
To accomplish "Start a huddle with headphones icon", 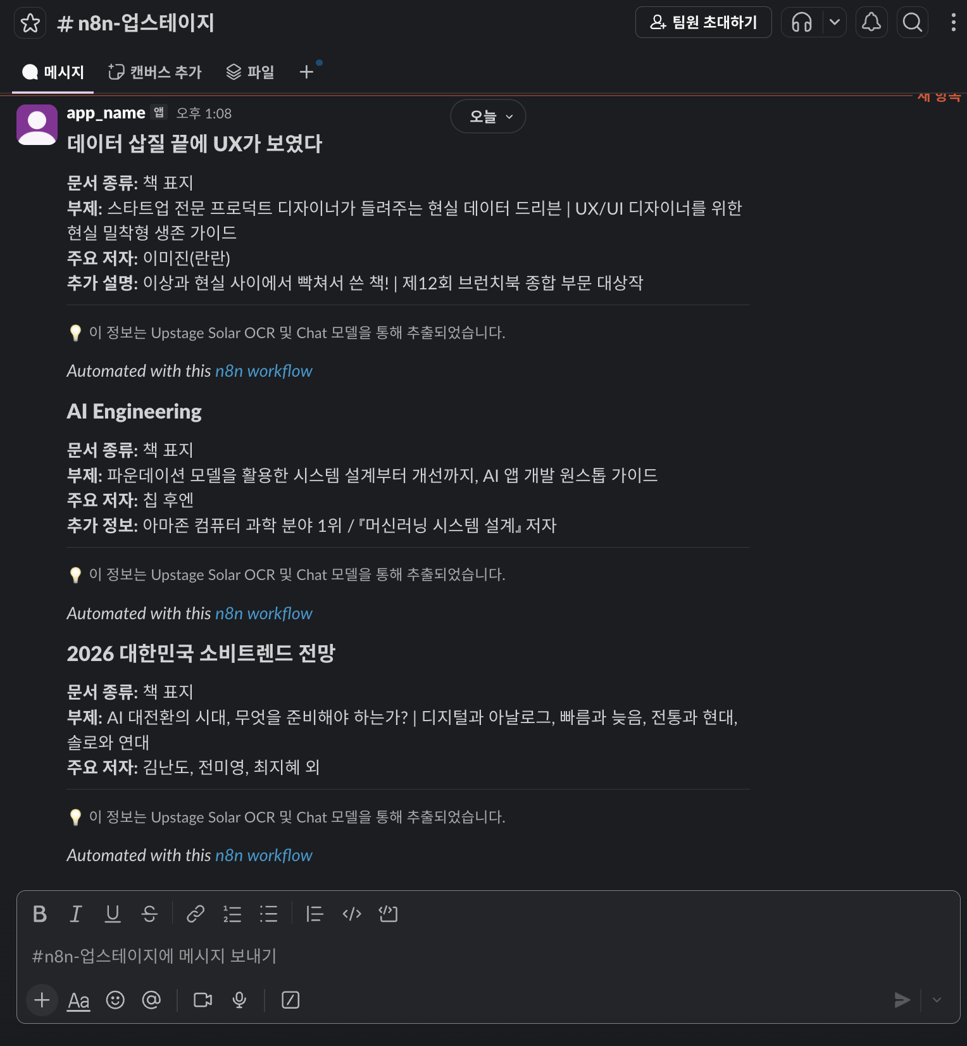I will (x=802, y=23).
